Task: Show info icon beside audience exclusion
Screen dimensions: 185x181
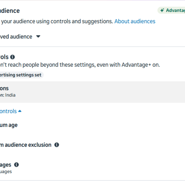Action: 57,145
